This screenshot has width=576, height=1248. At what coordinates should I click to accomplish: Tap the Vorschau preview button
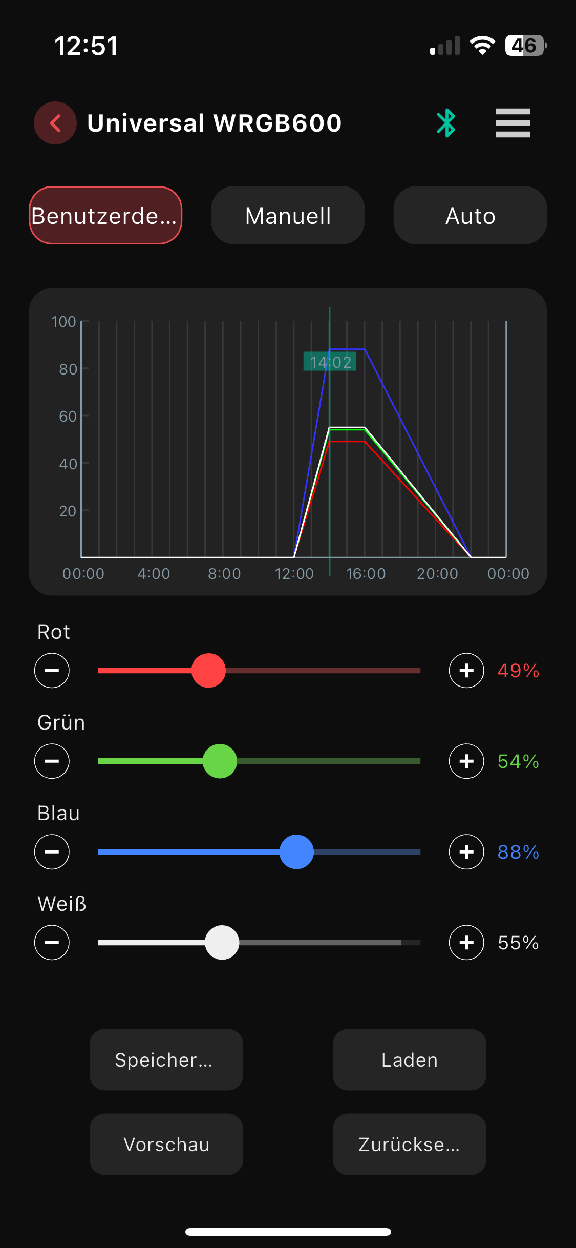tap(166, 1145)
